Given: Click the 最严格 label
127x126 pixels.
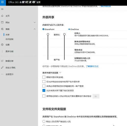Looking at the screenshot, I should coord(57,60).
